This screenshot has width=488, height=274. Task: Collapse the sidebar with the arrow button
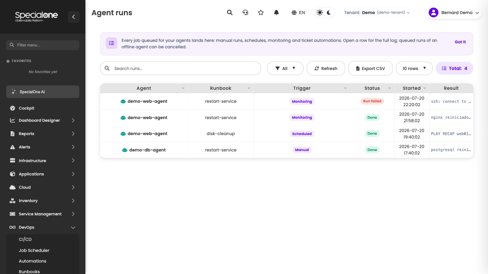click(74, 17)
